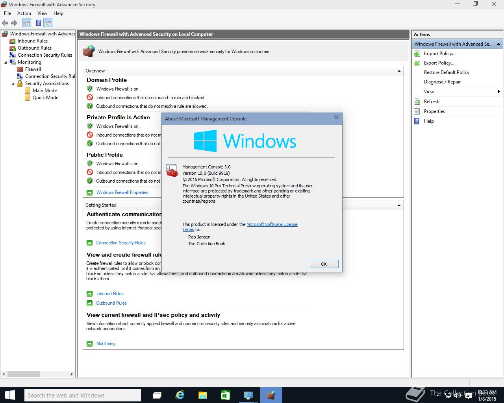
Task: Open the File menu
Action: (x=7, y=13)
